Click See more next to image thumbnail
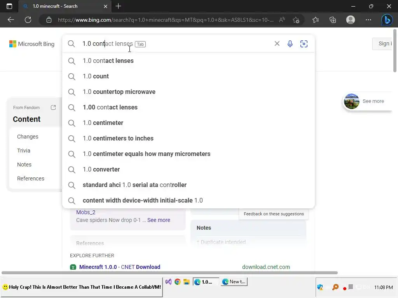 [373, 101]
